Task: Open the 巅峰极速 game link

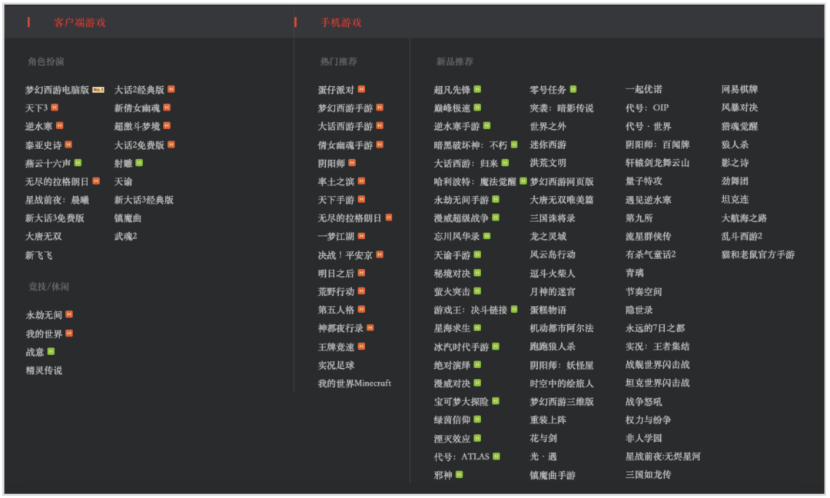Action: (452, 108)
